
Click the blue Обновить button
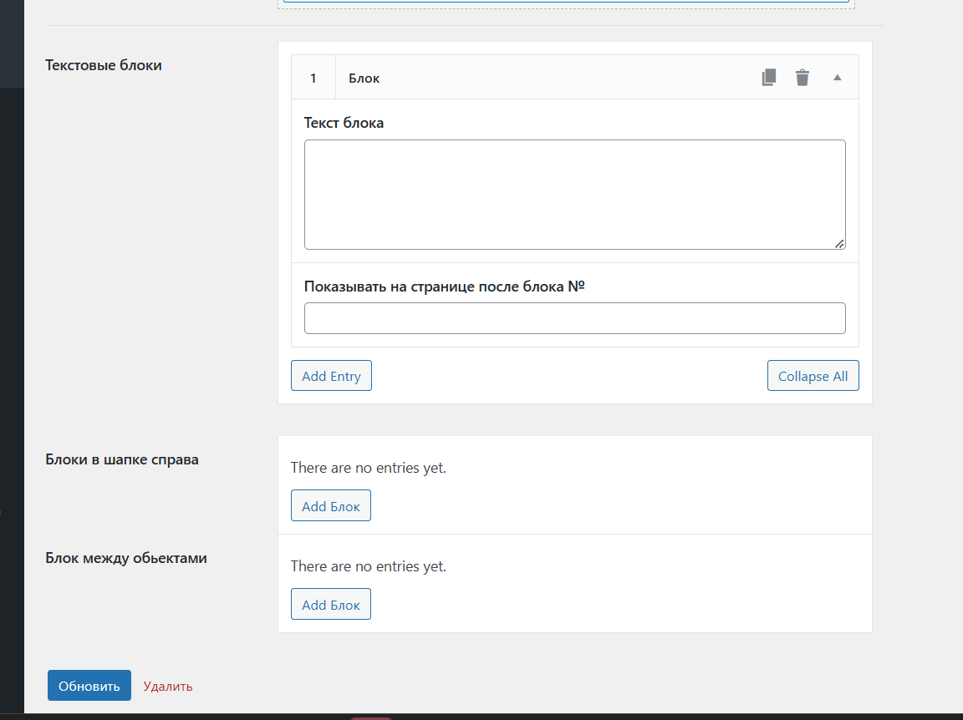(89, 686)
